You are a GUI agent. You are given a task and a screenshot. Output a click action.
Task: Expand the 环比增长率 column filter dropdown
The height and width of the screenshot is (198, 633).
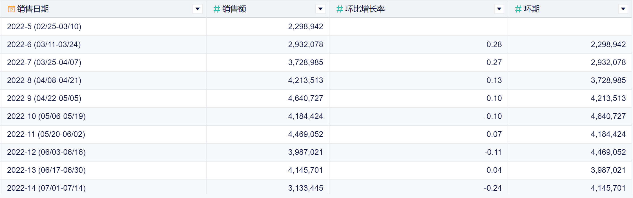click(x=499, y=9)
